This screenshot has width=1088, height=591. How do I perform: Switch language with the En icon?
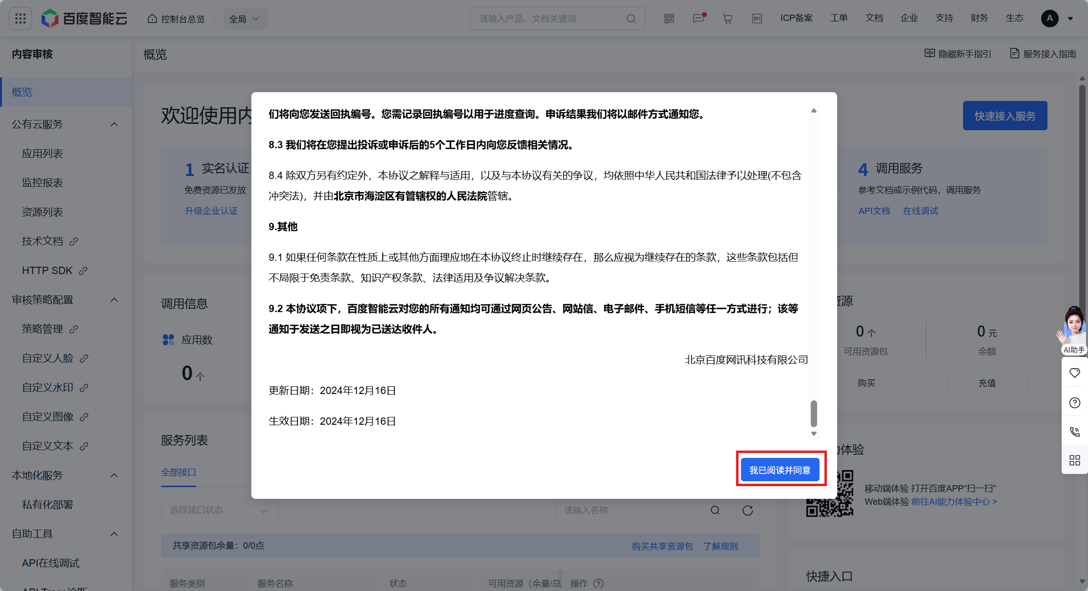(757, 19)
